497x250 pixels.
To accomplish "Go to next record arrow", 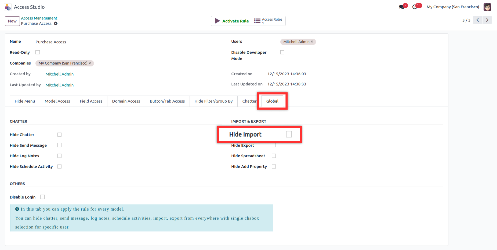I will (487, 20).
